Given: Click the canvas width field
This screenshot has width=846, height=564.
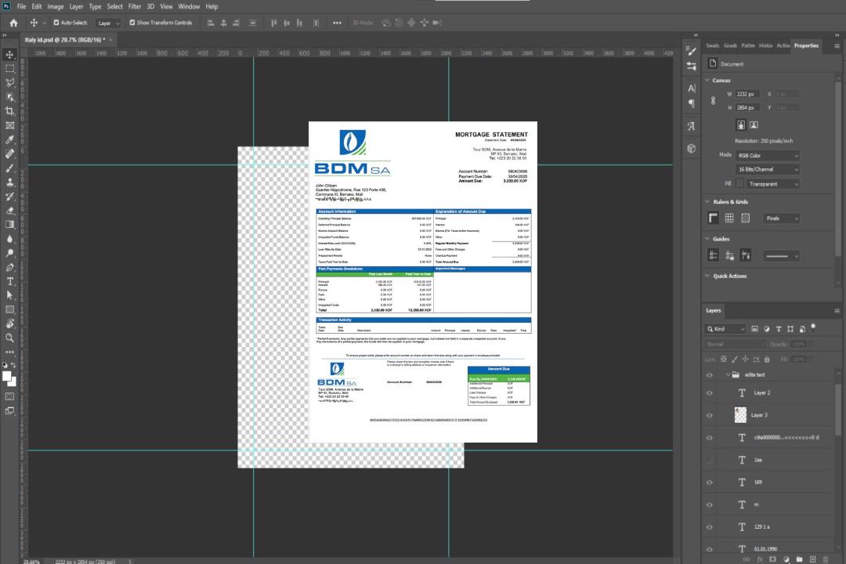Looking at the screenshot, I should point(747,94).
